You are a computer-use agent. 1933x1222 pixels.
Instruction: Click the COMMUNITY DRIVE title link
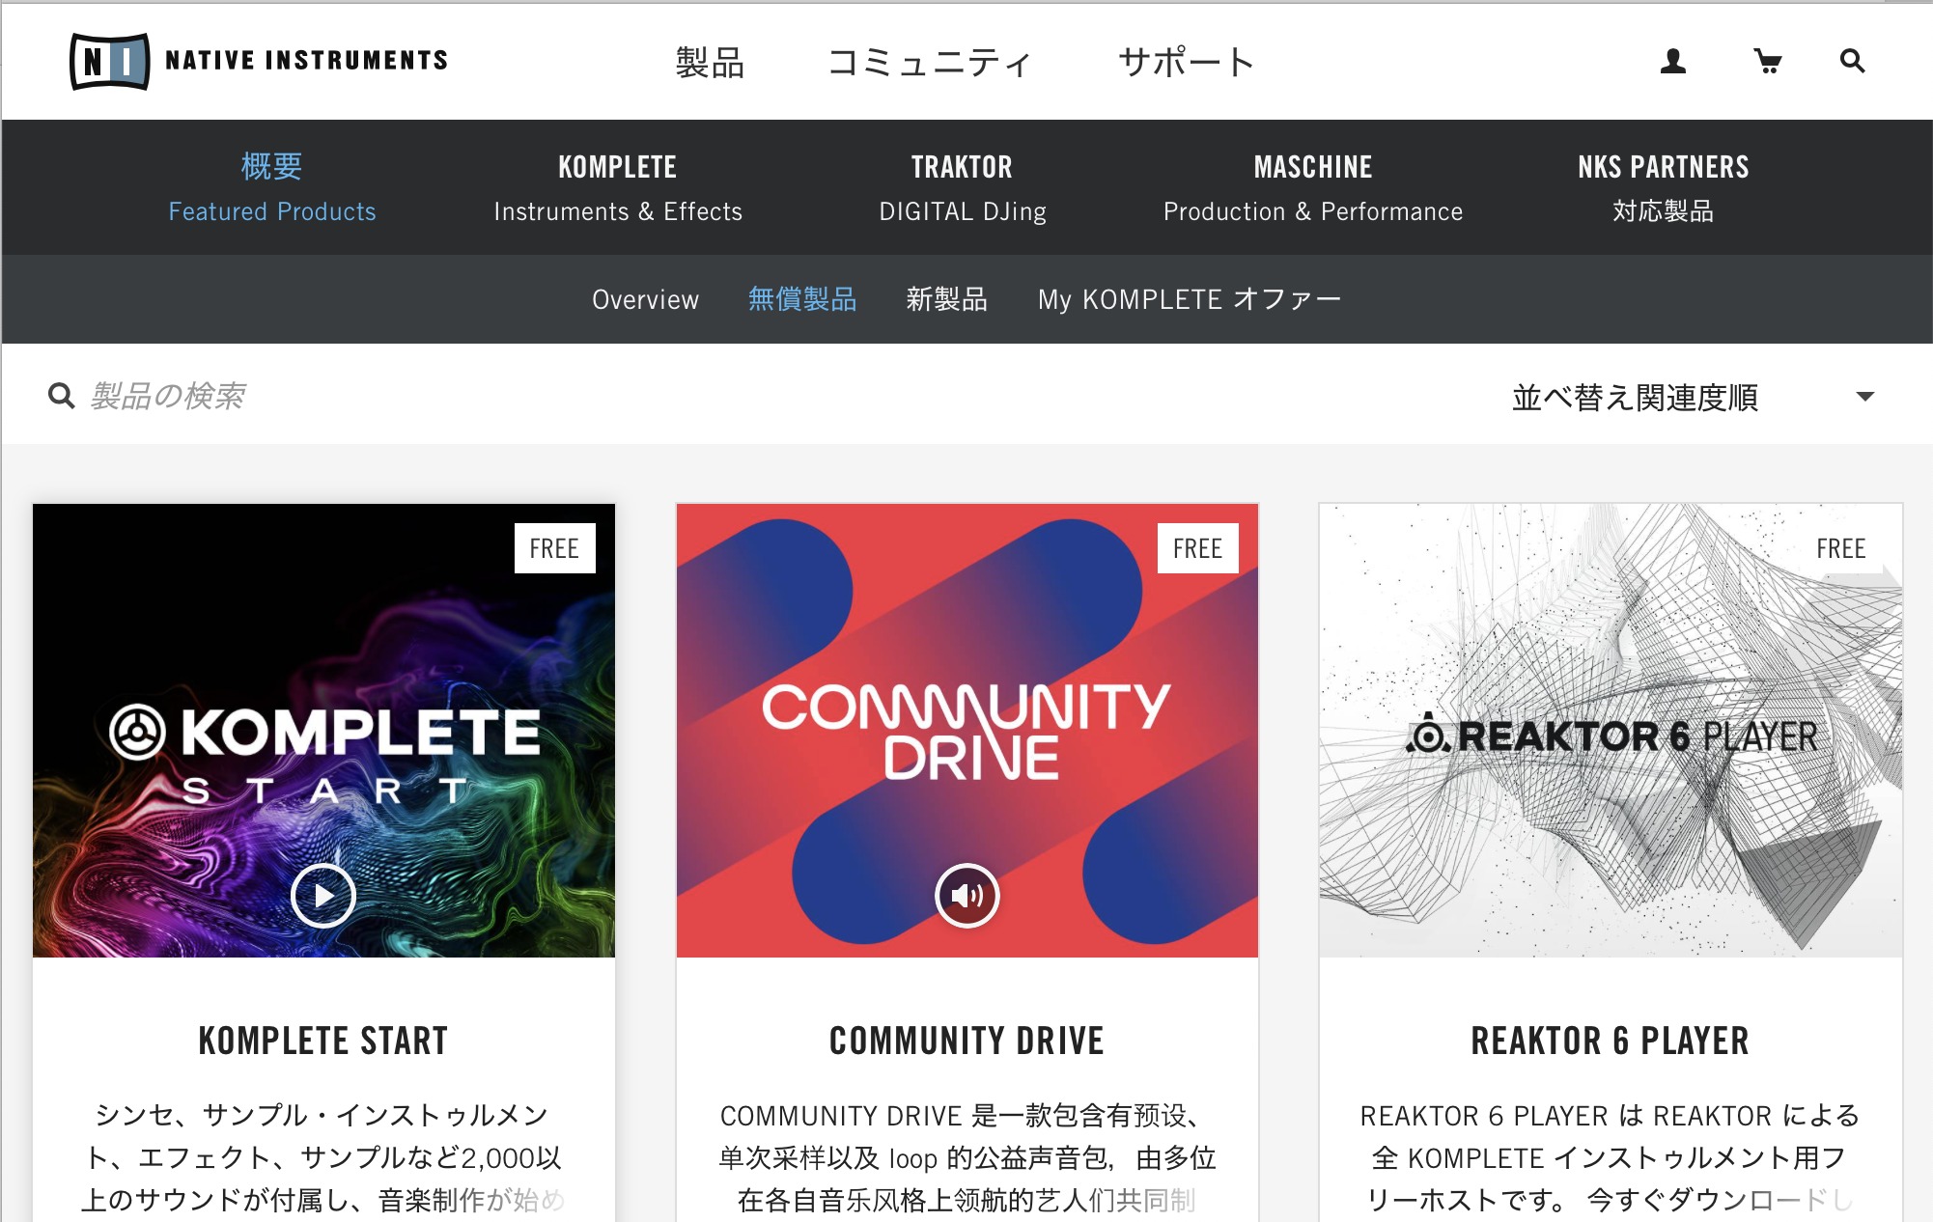click(966, 1041)
